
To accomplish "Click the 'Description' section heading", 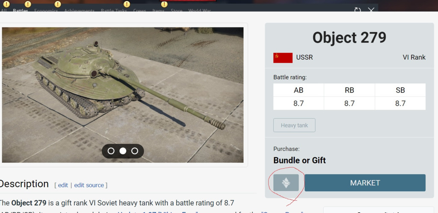I will pos(24,184).
